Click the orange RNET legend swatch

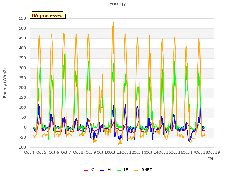click(136, 170)
